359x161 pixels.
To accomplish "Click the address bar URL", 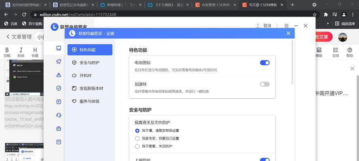I will click(78, 14).
